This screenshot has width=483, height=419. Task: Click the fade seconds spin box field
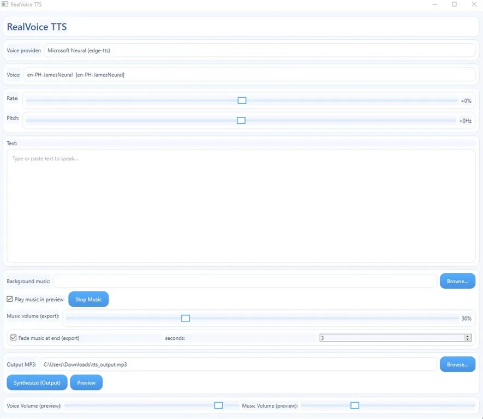pyautogui.click(x=392, y=338)
